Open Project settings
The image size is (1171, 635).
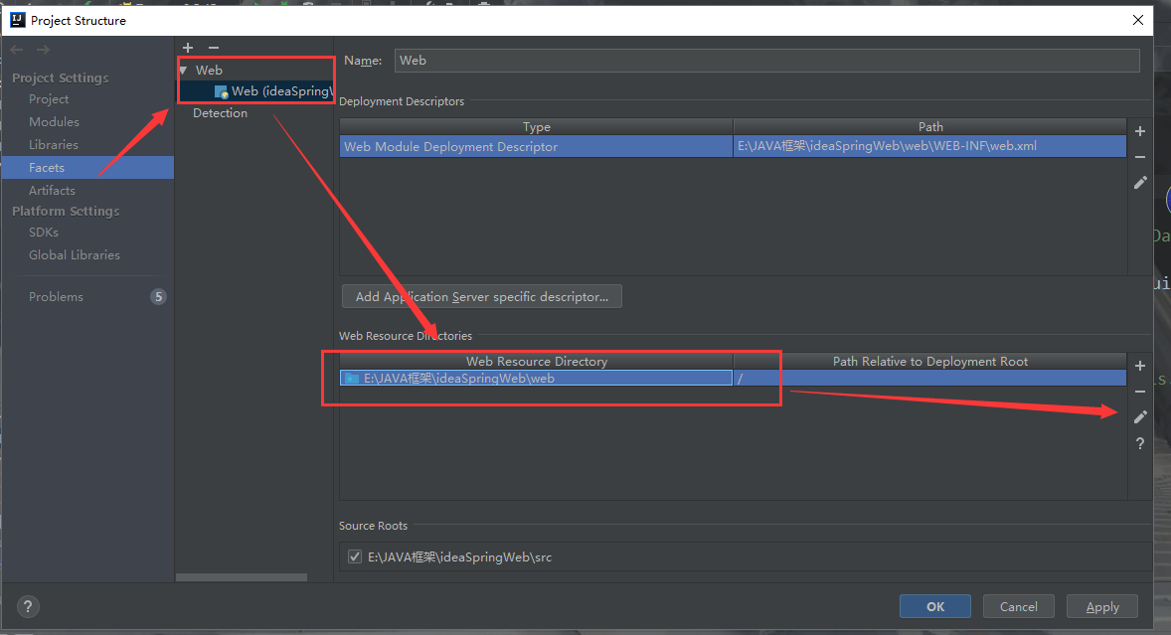coord(49,98)
